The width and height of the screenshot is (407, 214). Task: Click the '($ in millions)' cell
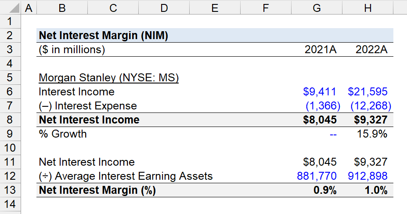pyautogui.click(x=72, y=49)
